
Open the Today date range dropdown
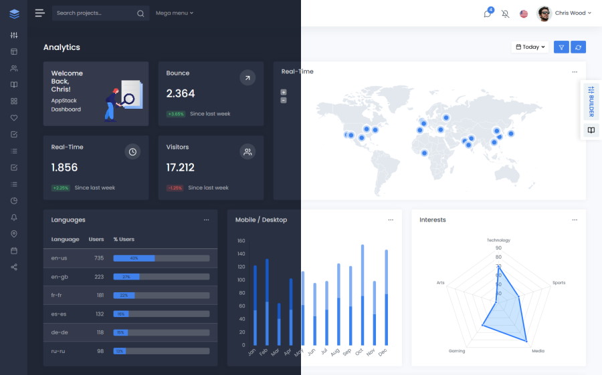(530, 47)
